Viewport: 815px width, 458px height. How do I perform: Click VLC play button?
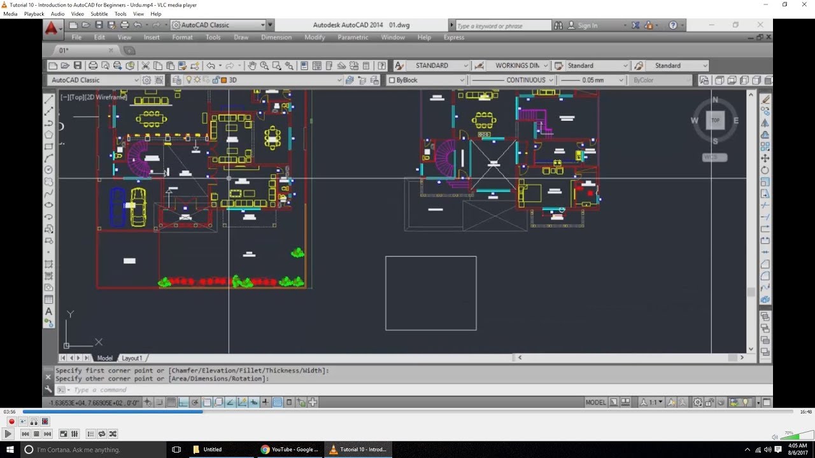click(x=8, y=434)
